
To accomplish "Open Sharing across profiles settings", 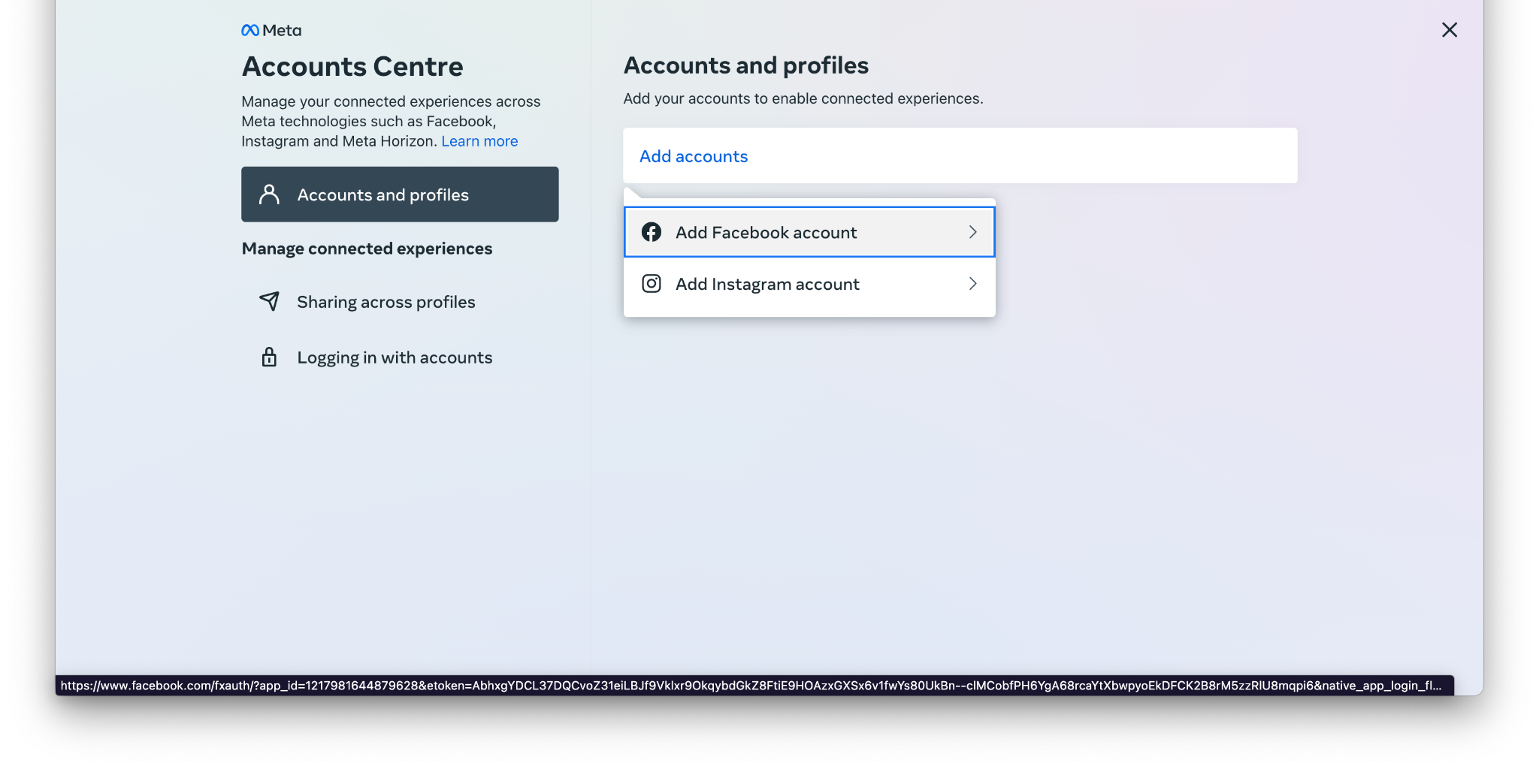I will pos(386,302).
